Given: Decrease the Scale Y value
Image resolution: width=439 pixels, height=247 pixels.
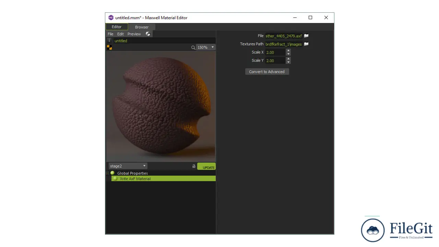Looking at the screenshot, I should point(288,62).
